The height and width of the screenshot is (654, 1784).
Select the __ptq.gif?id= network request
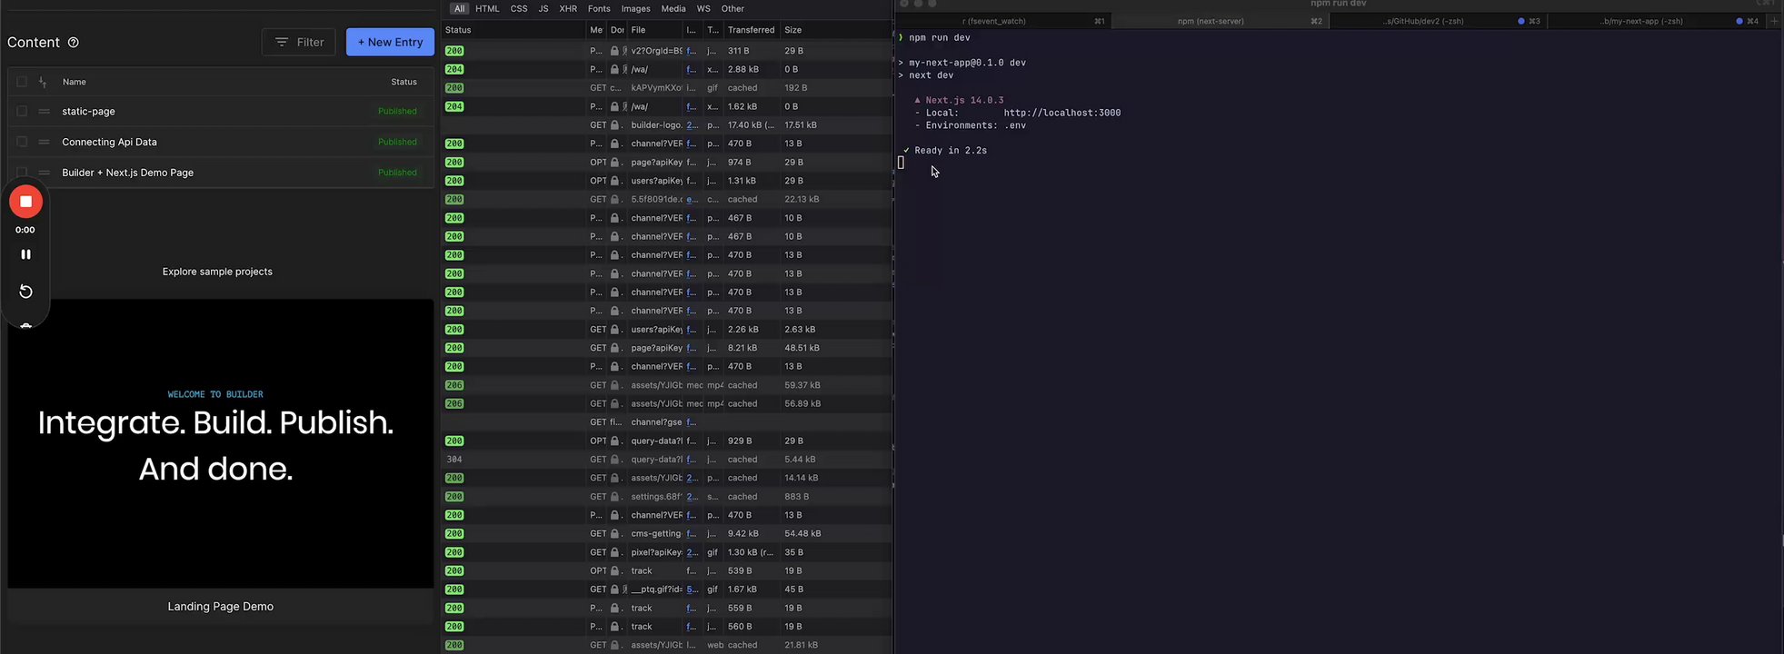[x=666, y=590]
